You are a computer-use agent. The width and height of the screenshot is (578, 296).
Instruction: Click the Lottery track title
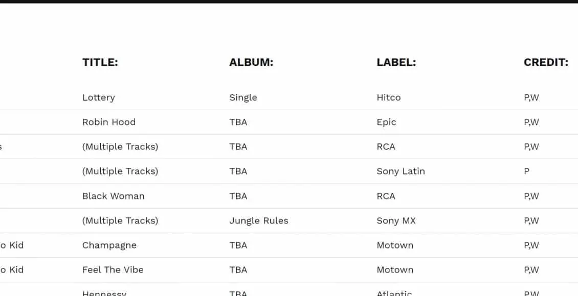[x=99, y=97]
